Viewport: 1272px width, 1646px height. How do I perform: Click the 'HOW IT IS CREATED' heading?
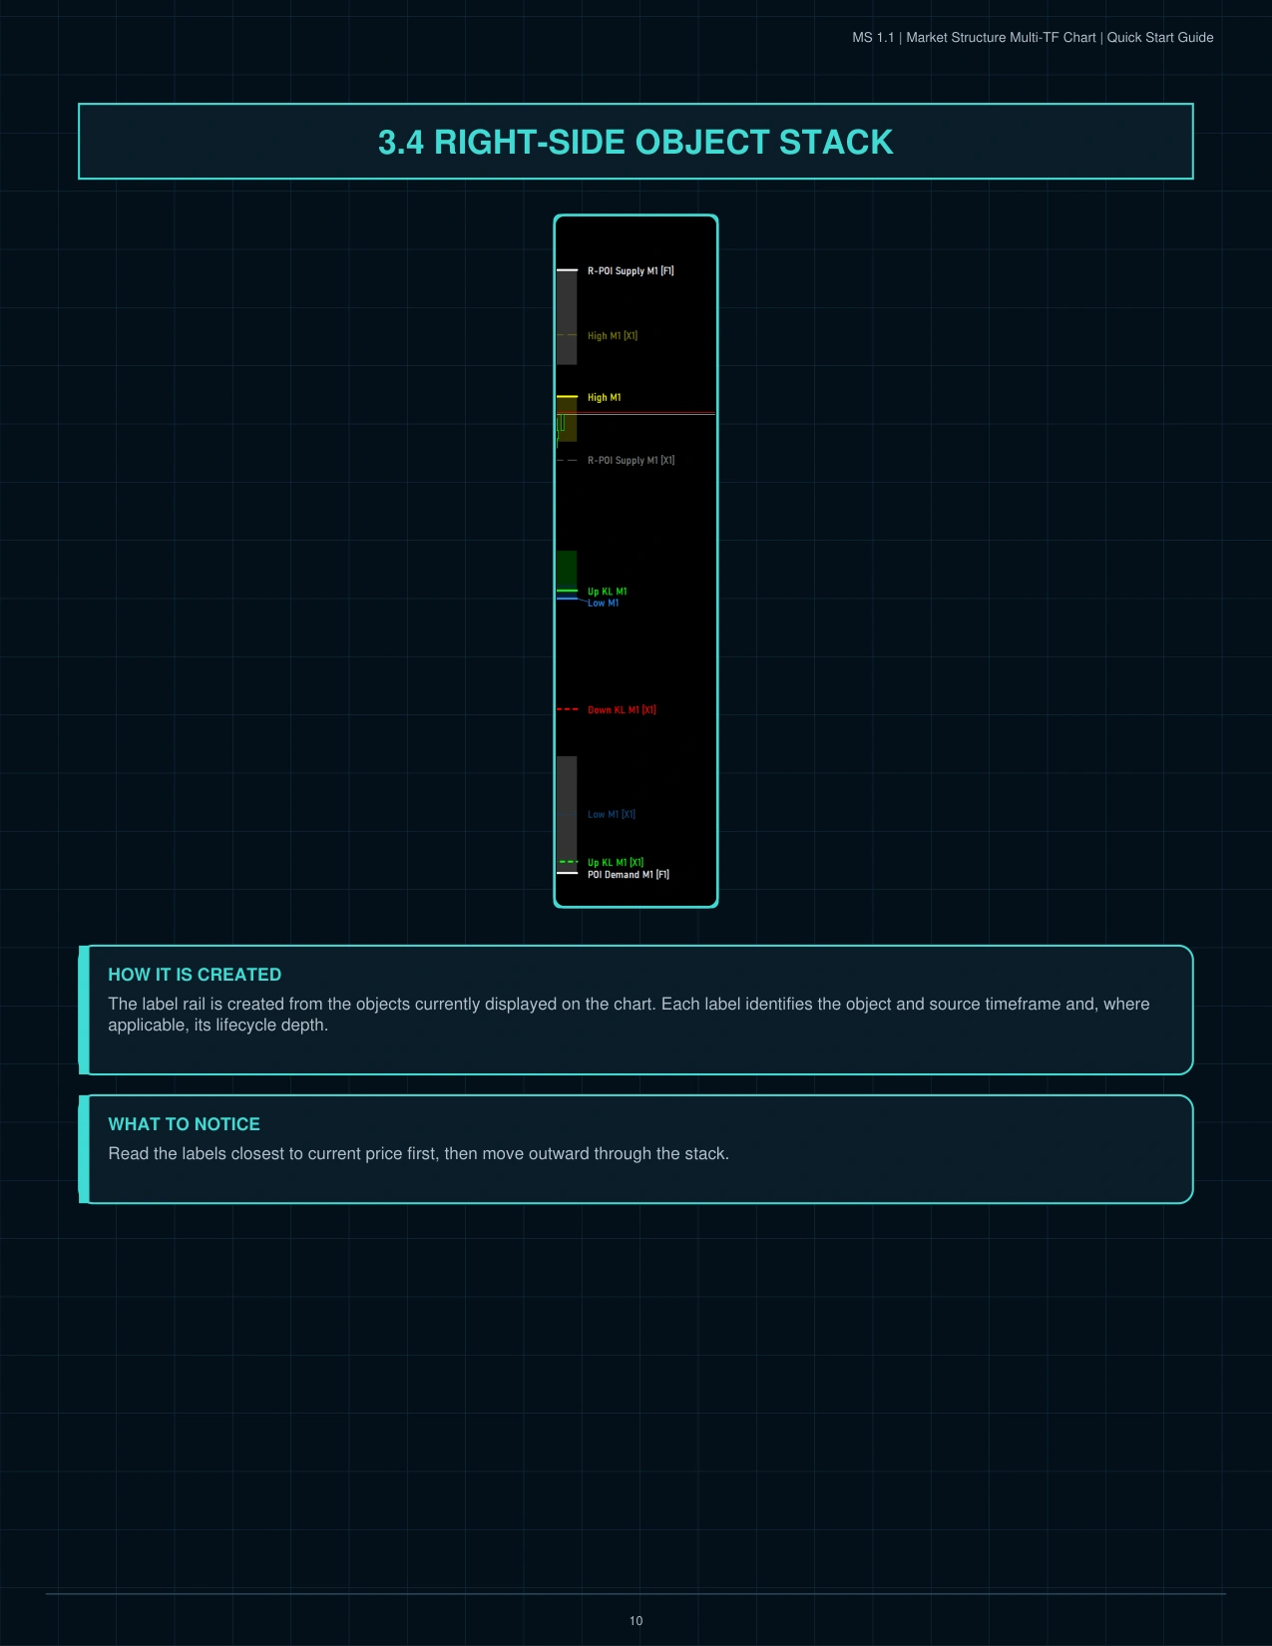[x=195, y=975]
